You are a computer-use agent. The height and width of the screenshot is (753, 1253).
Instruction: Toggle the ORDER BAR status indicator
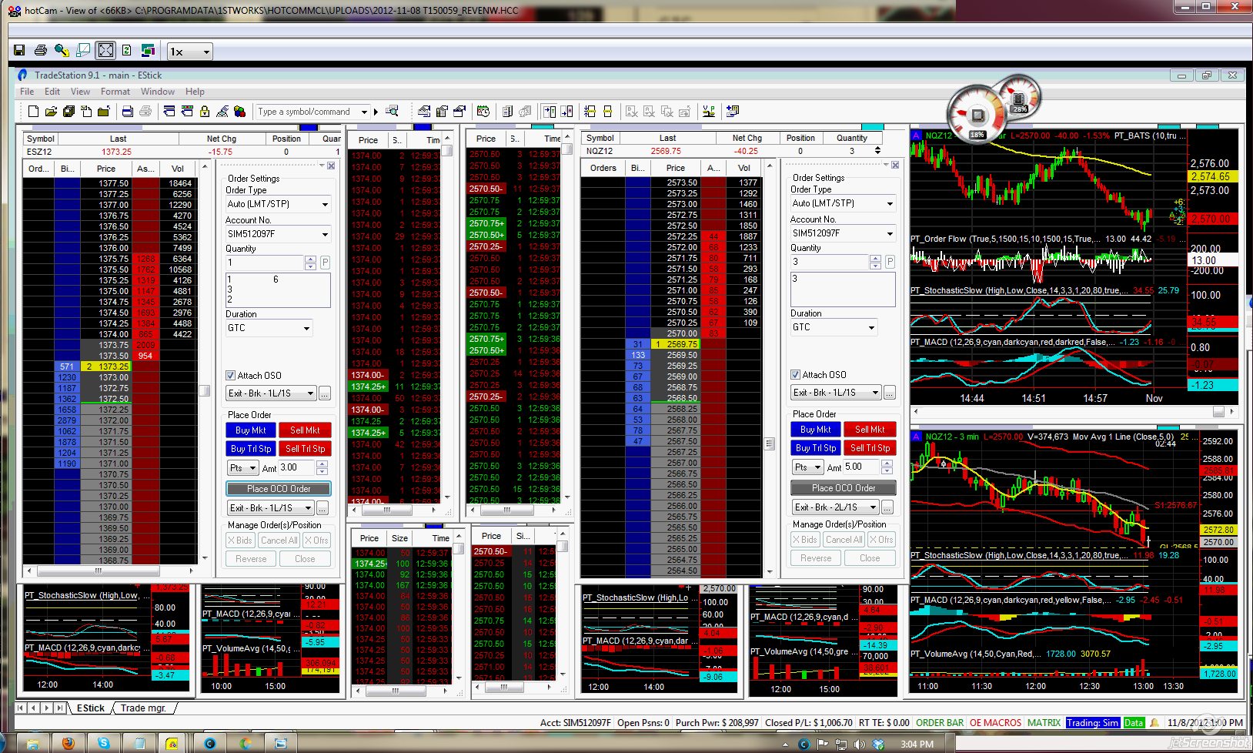pyautogui.click(x=940, y=723)
